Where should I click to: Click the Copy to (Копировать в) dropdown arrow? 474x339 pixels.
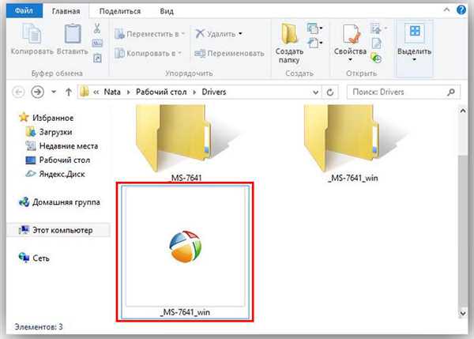click(179, 53)
